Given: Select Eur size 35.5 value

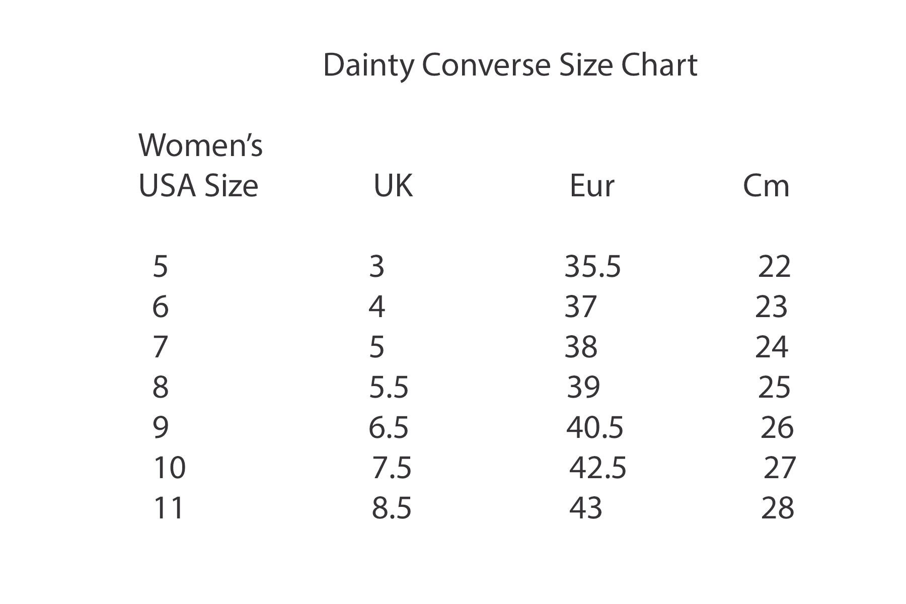Looking at the screenshot, I should 592,266.
